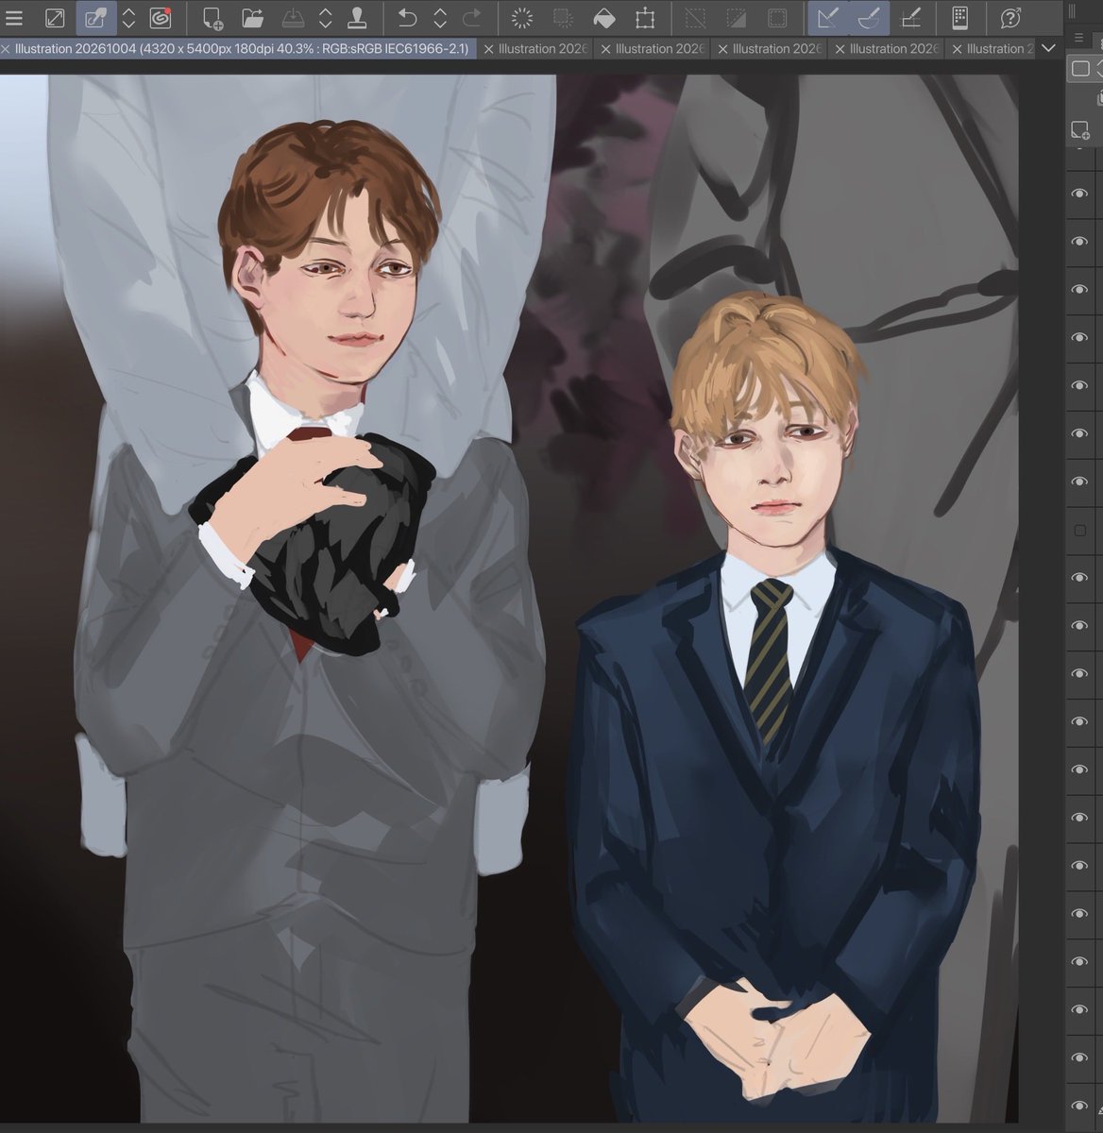
Task: Open the document tab overflow chevron
Action: 1047,48
